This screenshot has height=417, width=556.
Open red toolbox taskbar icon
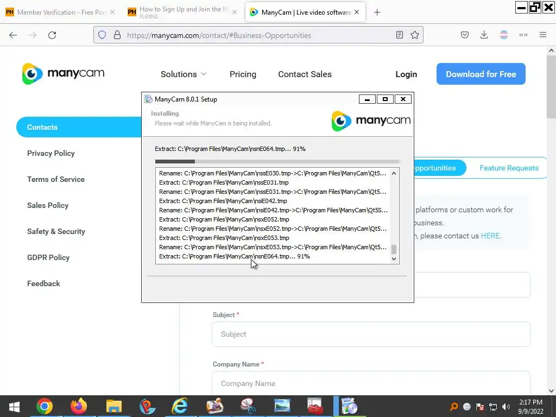[x=315, y=406]
